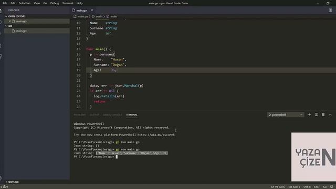Image resolution: width=336 pixels, height=189 pixels.
Task: Click the errors and warnings status indicator
Action: tap(4, 187)
